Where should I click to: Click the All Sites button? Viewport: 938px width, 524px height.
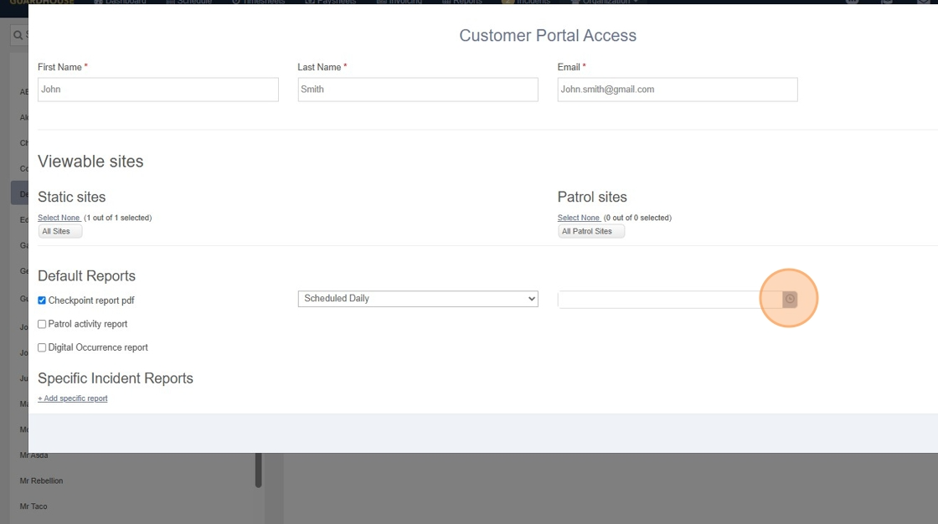(x=59, y=232)
